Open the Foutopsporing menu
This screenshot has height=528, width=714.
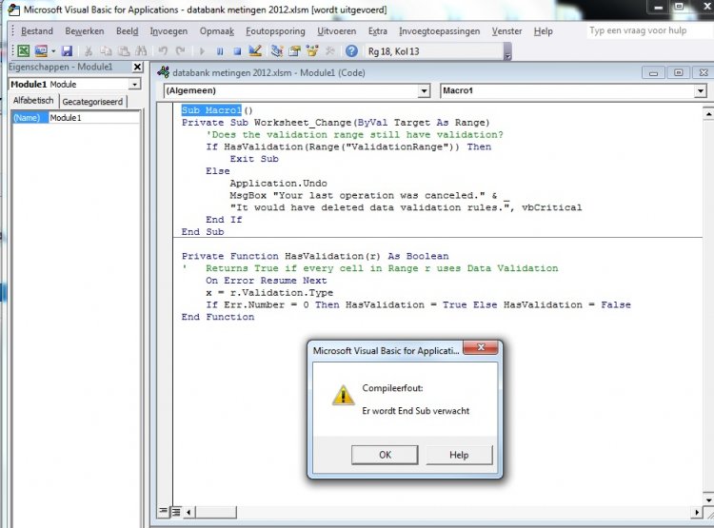(273, 30)
